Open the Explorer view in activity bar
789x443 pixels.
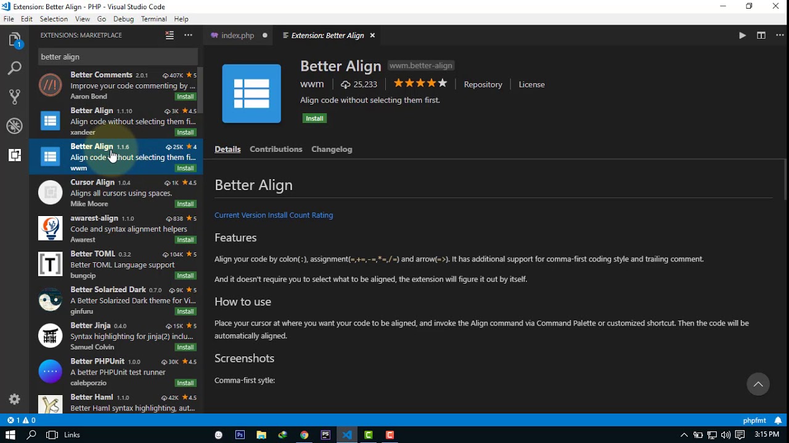click(15, 41)
